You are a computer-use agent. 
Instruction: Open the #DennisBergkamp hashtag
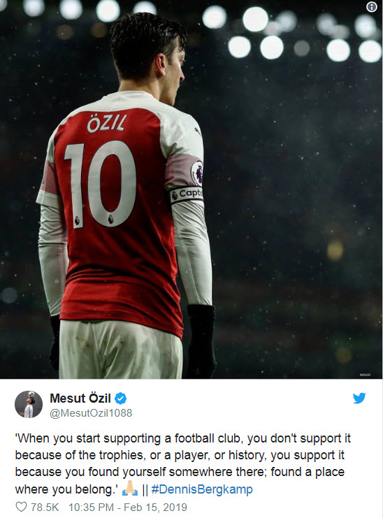click(x=202, y=489)
